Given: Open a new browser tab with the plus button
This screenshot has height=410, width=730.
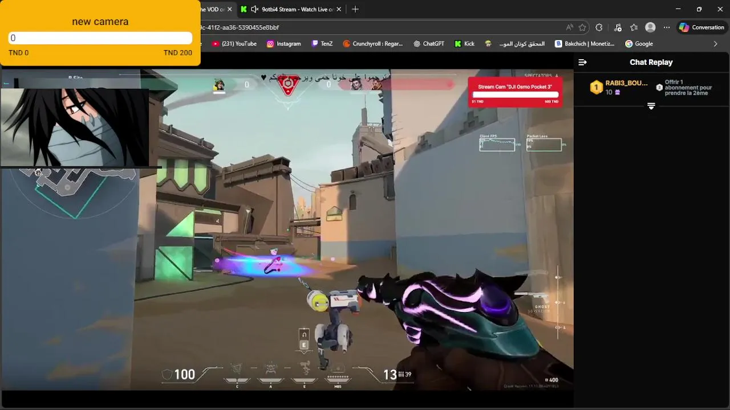Looking at the screenshot, I should [355, 9].
